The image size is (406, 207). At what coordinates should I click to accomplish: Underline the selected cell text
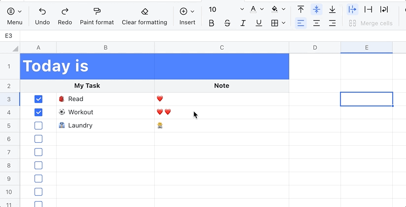click(x=259, y=23)
